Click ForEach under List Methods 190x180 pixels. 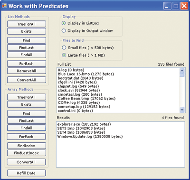coord(27,64)
